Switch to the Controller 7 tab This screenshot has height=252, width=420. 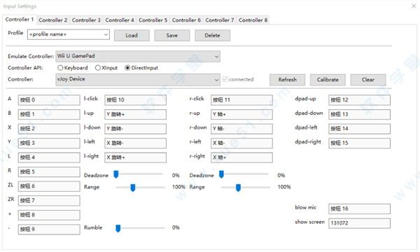(x=219, y=20)
